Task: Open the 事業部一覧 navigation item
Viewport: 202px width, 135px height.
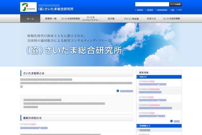Action: (50, 19)
